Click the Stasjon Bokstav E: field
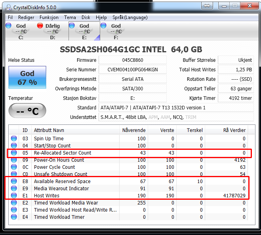Image resolution: width=261 pixels, height=235 pixels. 133,98
